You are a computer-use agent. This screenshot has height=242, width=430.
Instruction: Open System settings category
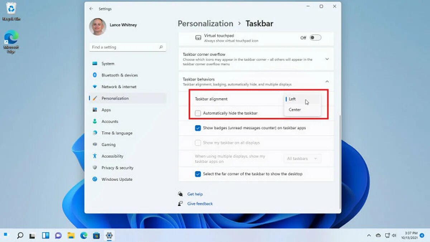coord(128,63)
